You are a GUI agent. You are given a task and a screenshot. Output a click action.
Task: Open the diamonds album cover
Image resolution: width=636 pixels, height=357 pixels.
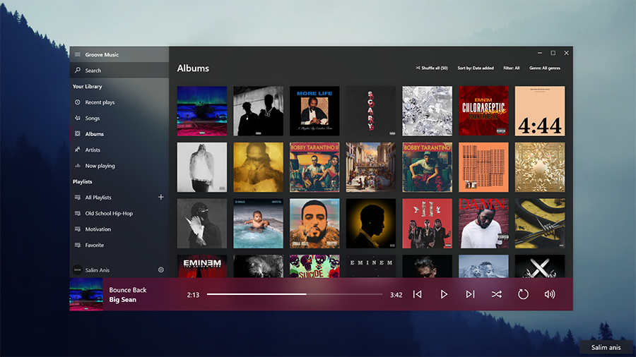pos(427,111)
